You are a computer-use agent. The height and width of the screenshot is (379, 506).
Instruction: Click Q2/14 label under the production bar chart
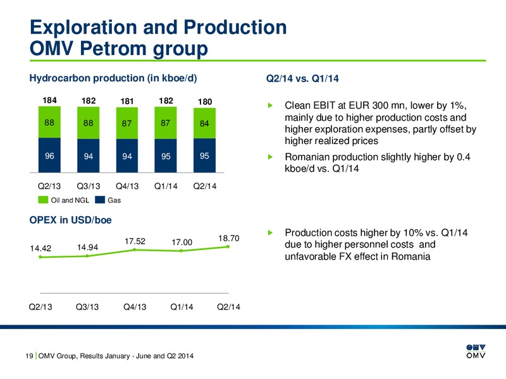(204, 186)
